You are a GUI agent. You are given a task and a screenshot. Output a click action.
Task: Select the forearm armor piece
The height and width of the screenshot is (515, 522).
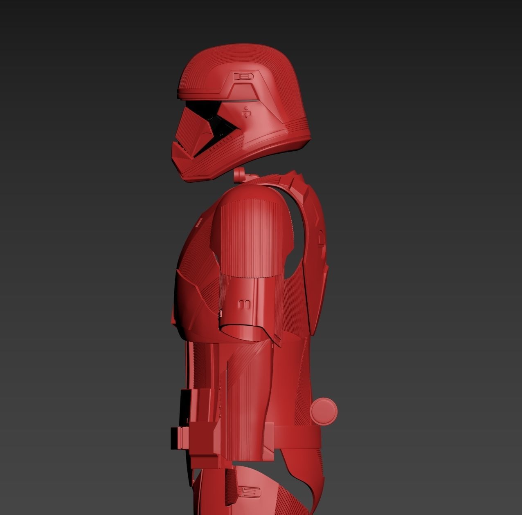248,401
